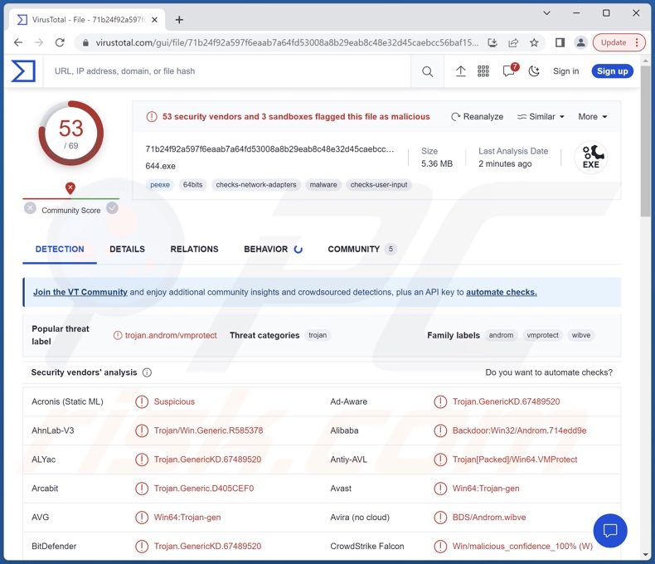Switch to the RELATIONS tab
The height and width of the screenshot is (564, 655).
(x=194, y=249)
